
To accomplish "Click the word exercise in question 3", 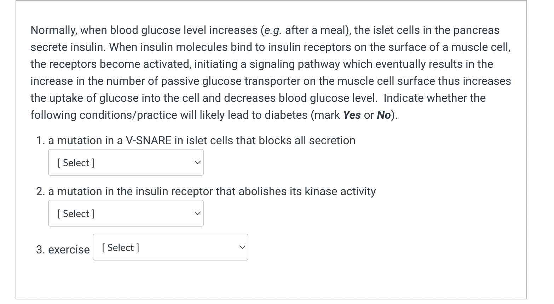I will coord(69,250).
